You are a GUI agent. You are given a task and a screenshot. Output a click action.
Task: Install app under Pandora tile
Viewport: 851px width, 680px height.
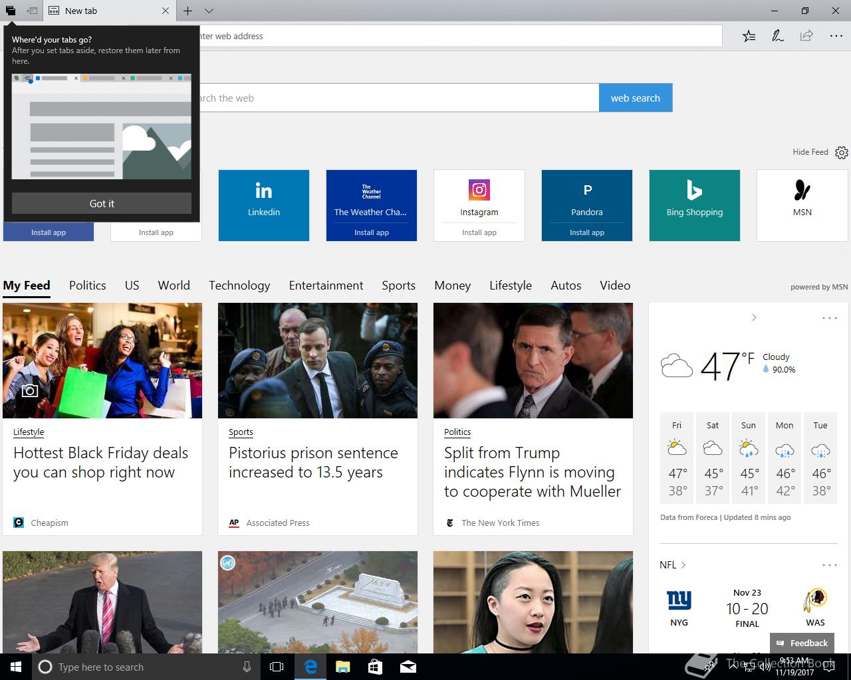587,232
